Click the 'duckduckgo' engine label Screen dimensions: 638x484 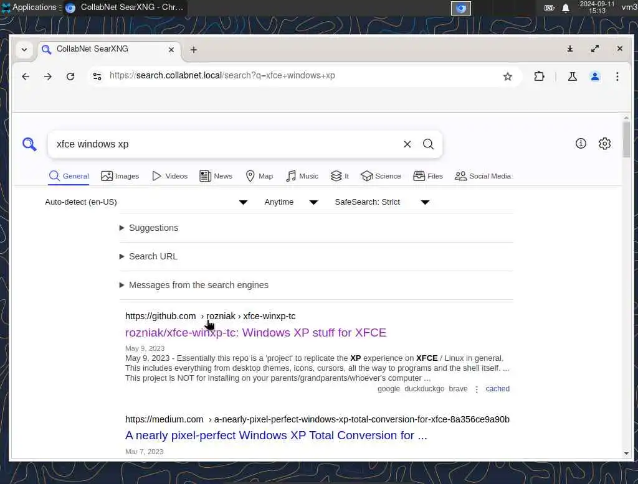pyautogui.click(x=424, y=388)
